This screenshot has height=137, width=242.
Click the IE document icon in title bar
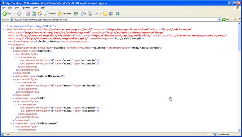tap(3, 3)
